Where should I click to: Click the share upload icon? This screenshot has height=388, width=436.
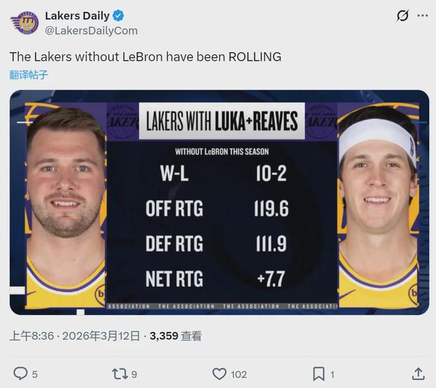[418, 373]
